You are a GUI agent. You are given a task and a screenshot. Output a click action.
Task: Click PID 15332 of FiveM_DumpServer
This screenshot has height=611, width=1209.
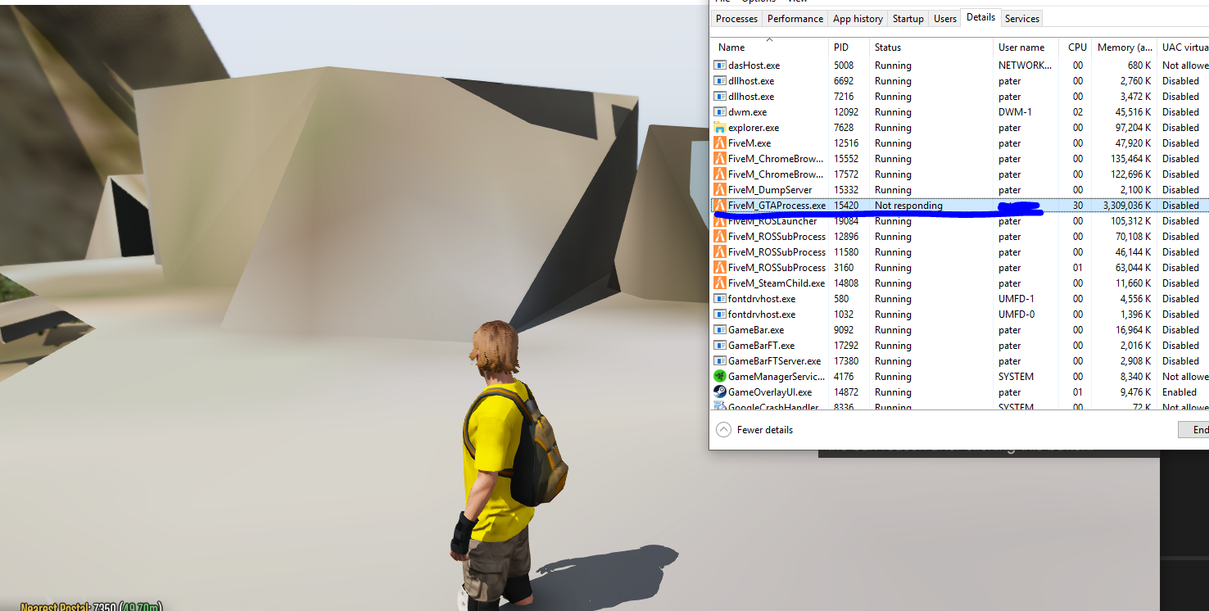pyautogui.click(x=846, y=190)
